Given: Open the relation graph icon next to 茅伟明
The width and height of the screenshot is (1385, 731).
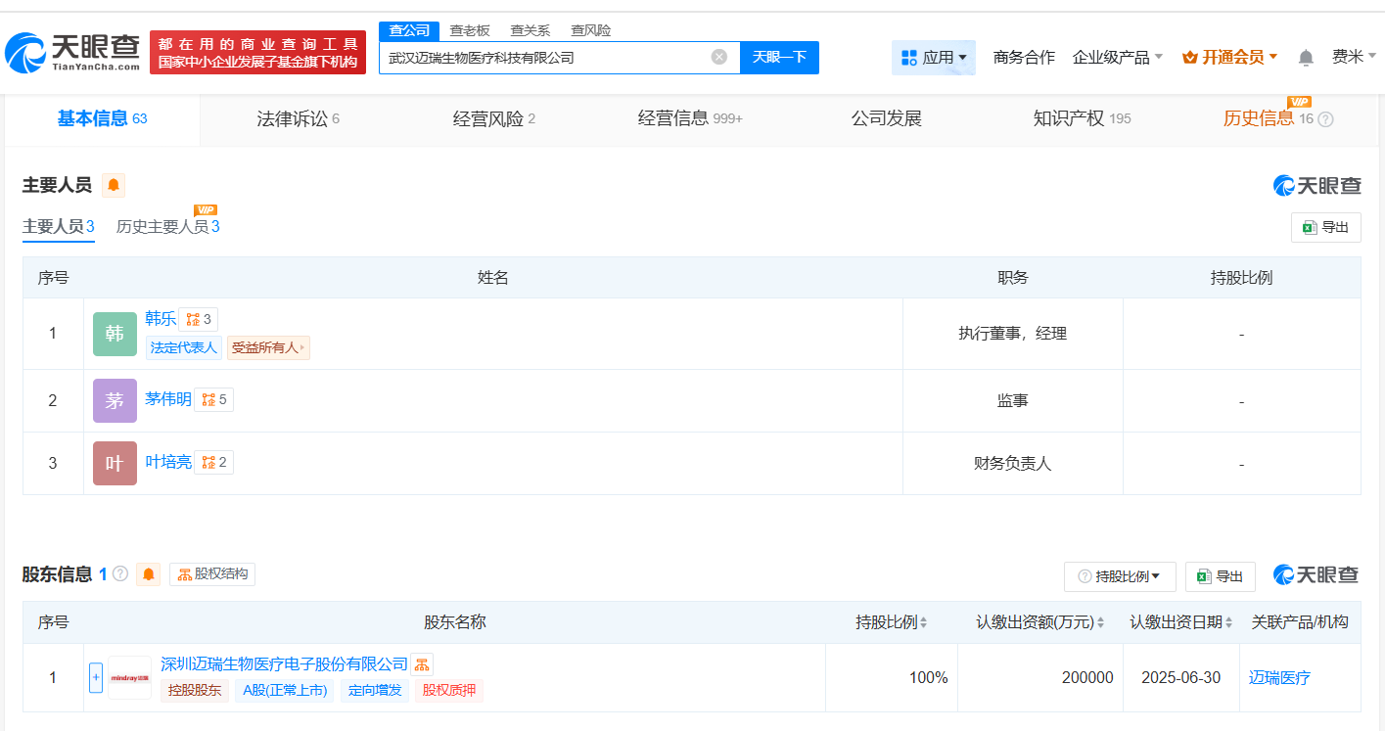Looking at the screenshot, I should point(214,399).
